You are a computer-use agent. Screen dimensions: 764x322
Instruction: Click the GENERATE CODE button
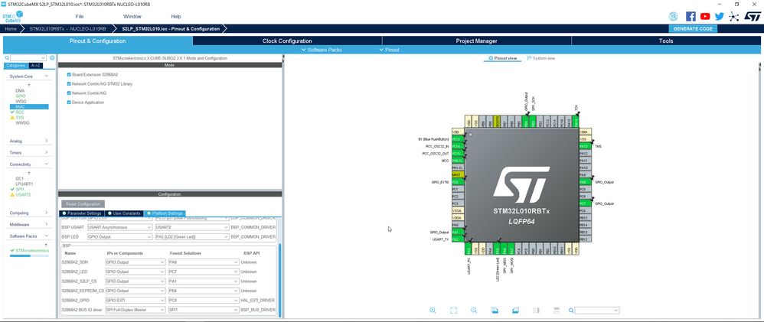(693, 29)
